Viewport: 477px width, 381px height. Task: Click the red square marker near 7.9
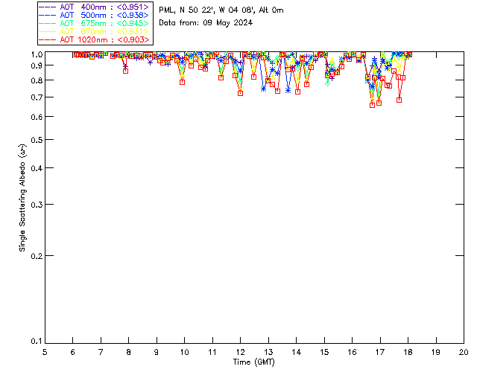[125, 71]
